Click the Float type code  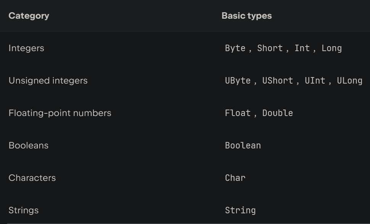coord(238,113)
